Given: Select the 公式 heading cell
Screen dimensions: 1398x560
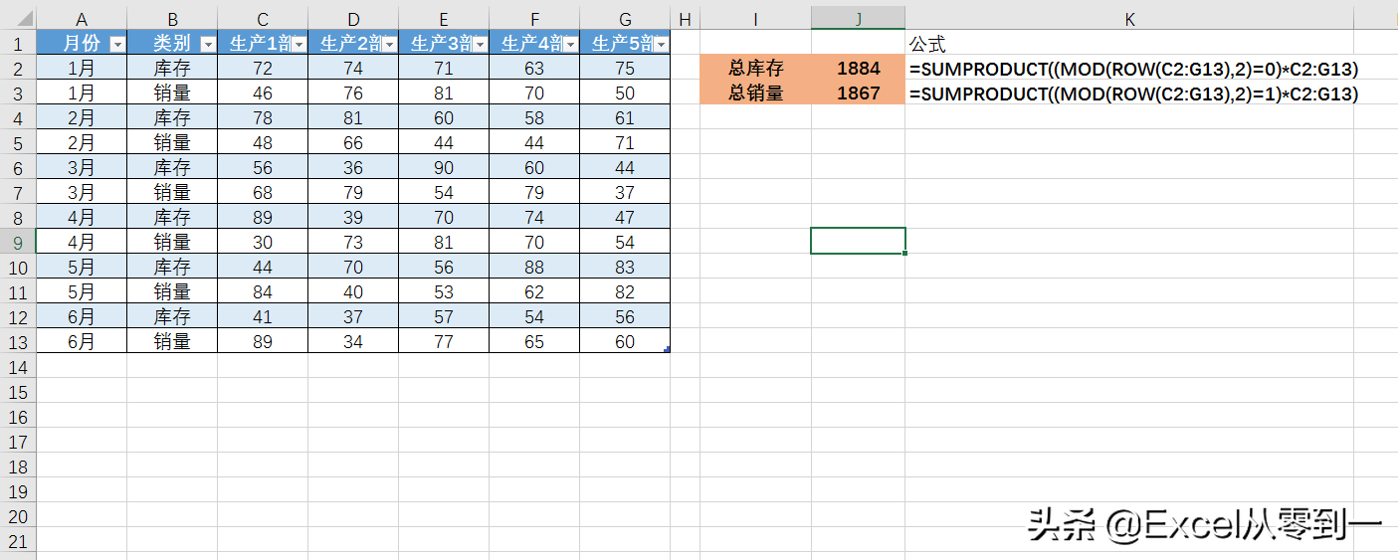Looking at the screenshot, I should pyautogui.click(x=1129, y=44).
